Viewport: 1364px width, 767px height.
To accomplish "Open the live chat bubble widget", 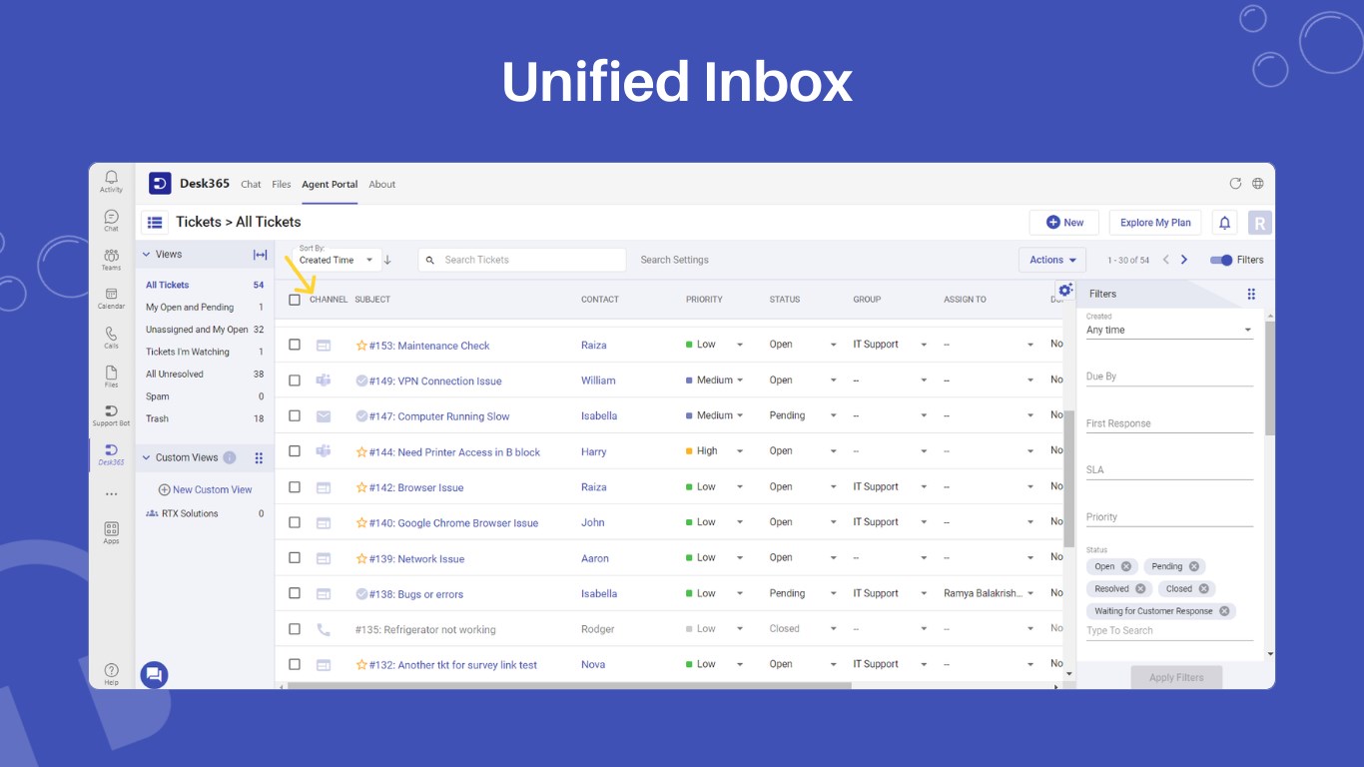I will pyautogui.click(x=154, y=675).
